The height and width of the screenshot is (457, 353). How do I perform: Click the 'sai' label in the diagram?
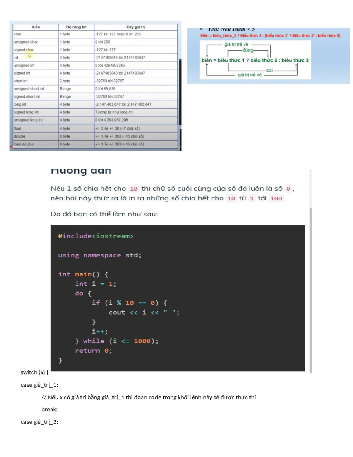269,70
